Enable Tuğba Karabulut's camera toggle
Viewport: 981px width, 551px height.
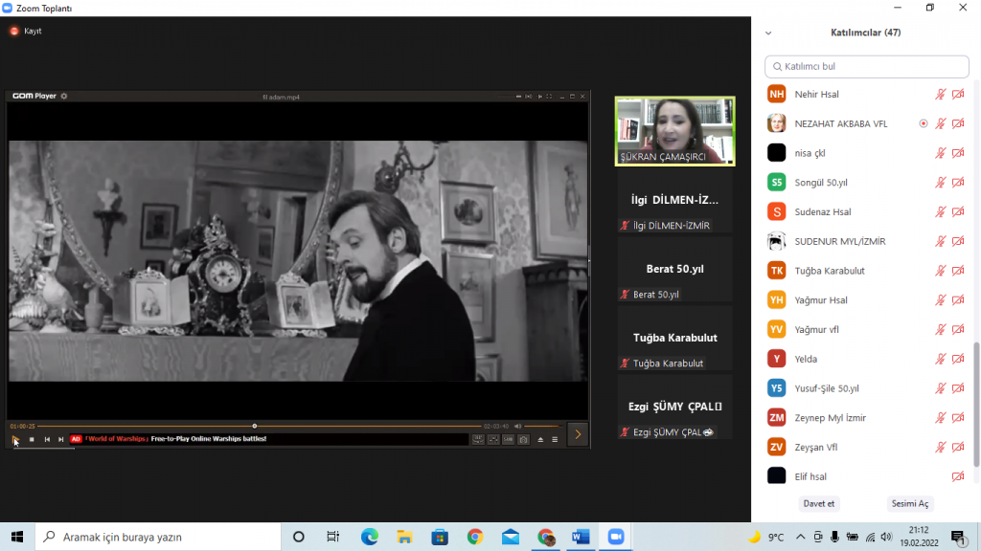click(x=956, y=271)
